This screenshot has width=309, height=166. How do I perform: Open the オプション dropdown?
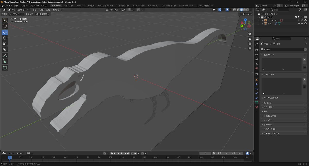click(246, 14)
